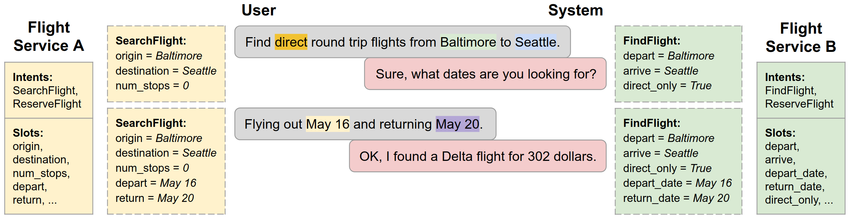Click the "User" column heading

click(259, 10)
